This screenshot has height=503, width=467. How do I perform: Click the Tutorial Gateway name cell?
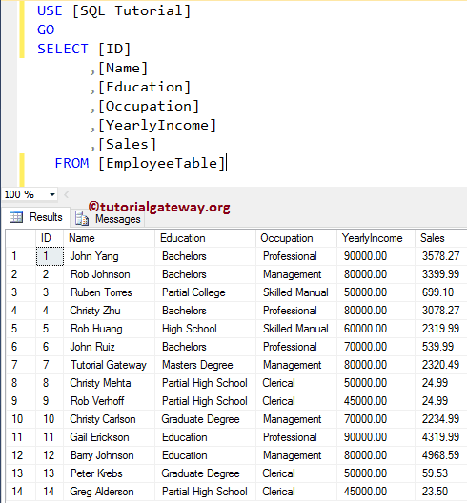coord(109,365)
